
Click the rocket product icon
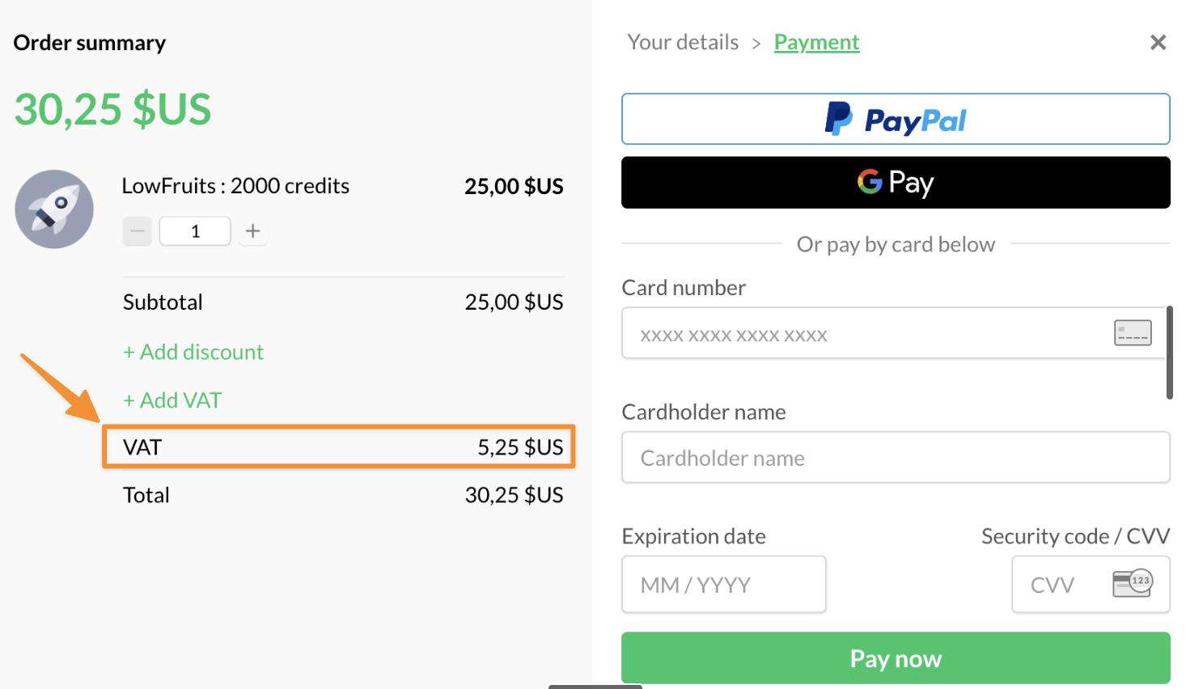point(54,209)
